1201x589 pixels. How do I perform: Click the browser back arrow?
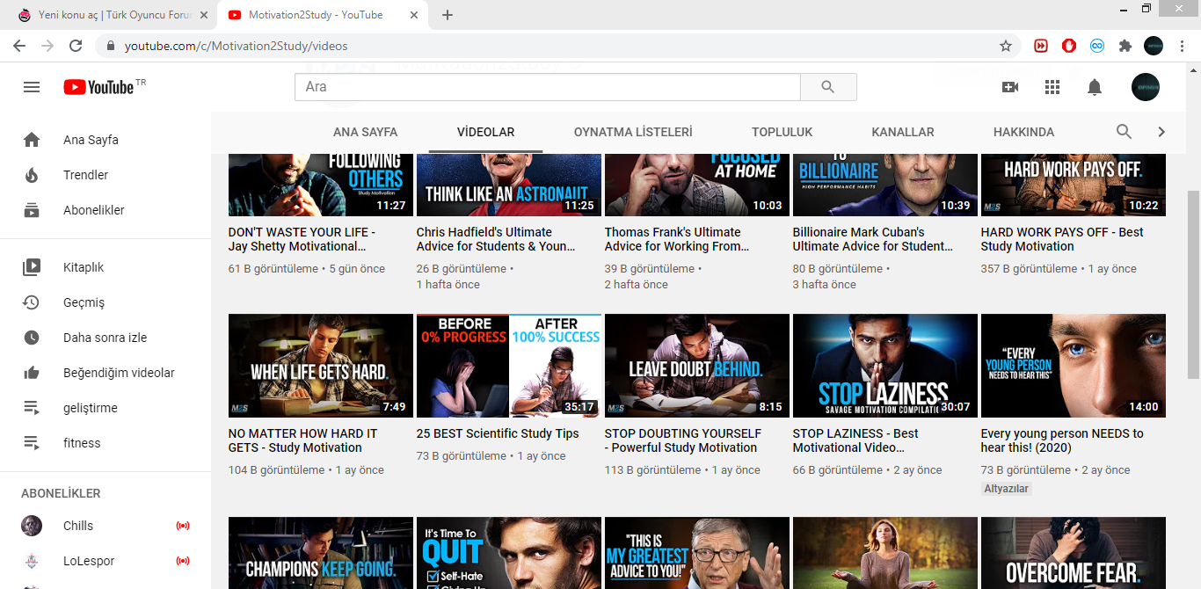pyautogui.click(x=19, y=46)
